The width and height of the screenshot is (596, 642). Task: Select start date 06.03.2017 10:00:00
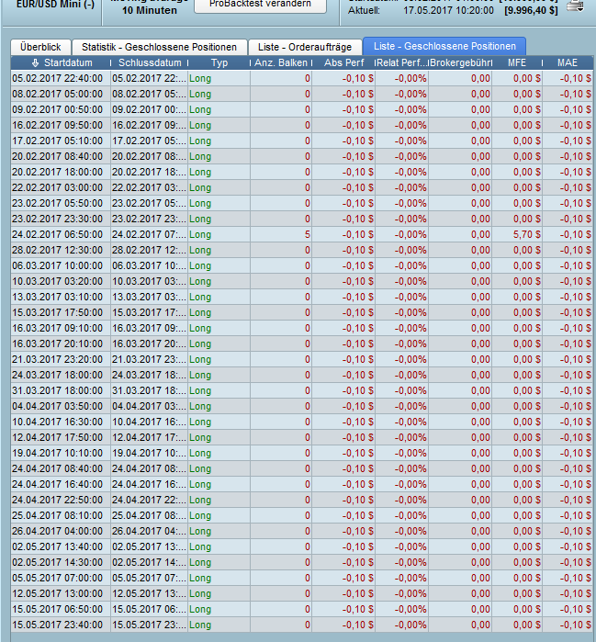57,265
